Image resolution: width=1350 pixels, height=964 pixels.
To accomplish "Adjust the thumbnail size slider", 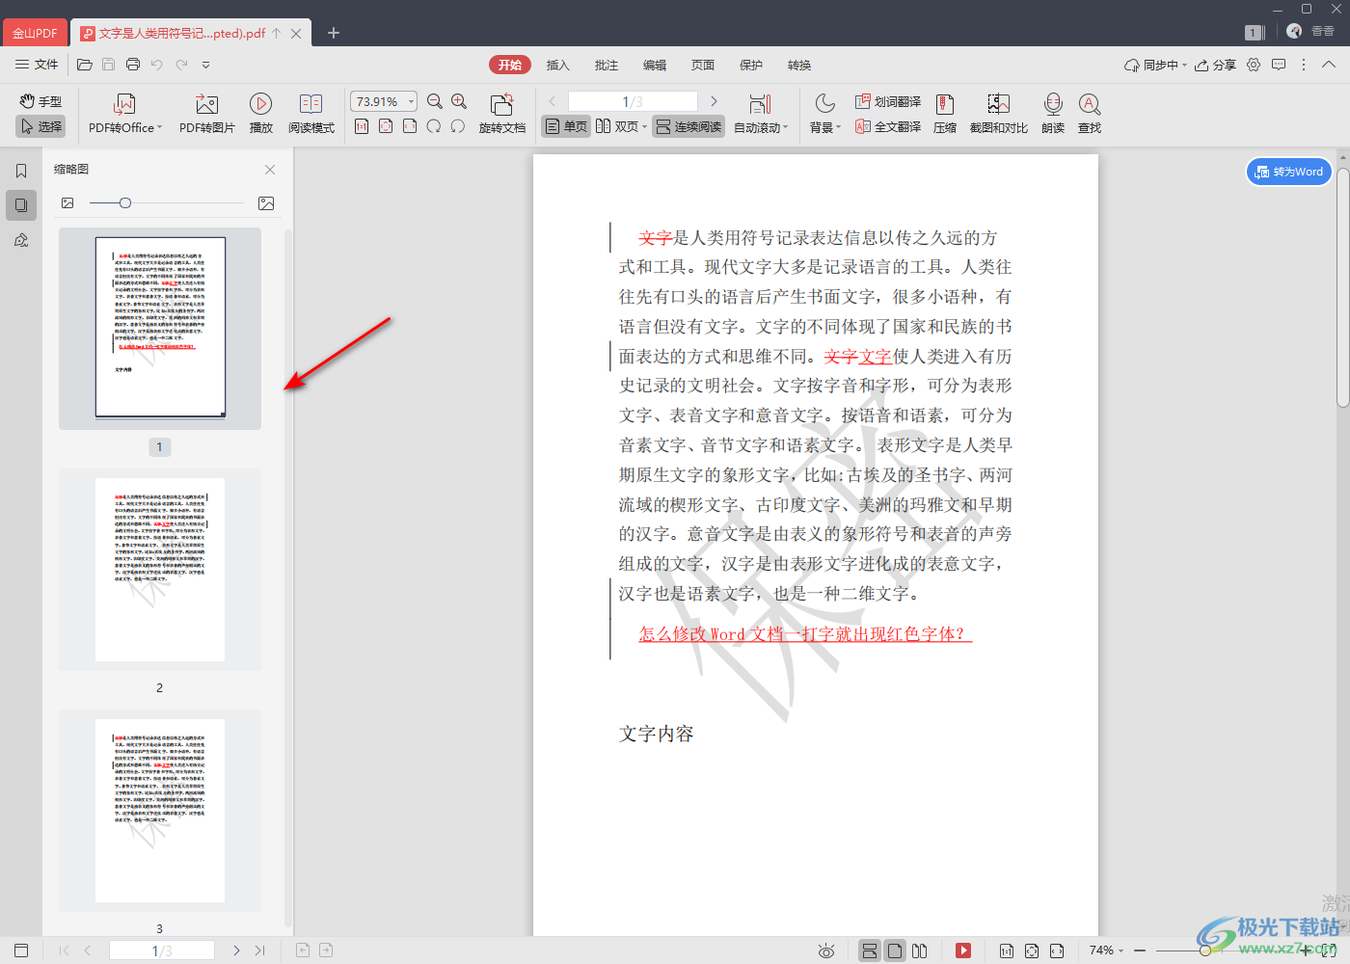I will coord(125,203).
